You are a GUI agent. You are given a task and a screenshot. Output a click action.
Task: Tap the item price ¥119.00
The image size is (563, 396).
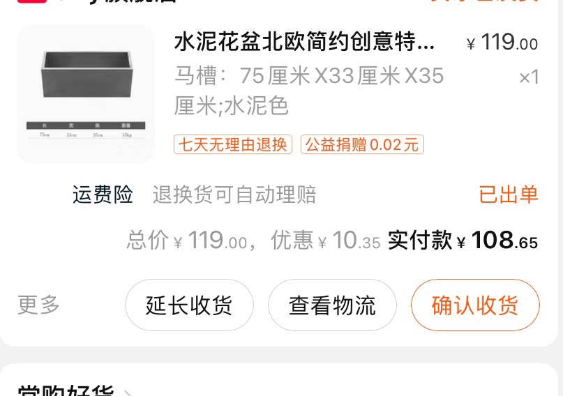click(x=502, y=43)
